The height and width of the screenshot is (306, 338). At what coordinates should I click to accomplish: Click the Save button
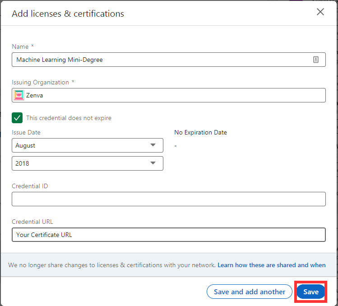coord(310,292)
